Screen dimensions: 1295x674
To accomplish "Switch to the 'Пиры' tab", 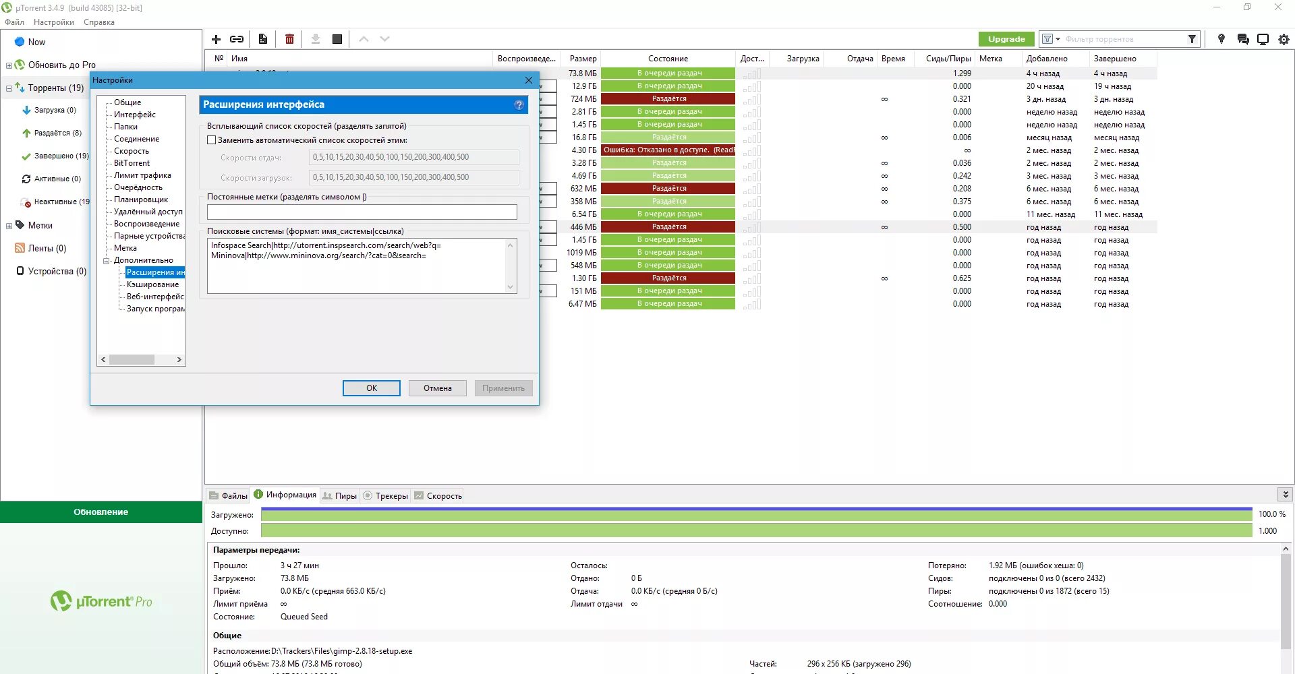I will pyautogui.click(x=340, y=495).
